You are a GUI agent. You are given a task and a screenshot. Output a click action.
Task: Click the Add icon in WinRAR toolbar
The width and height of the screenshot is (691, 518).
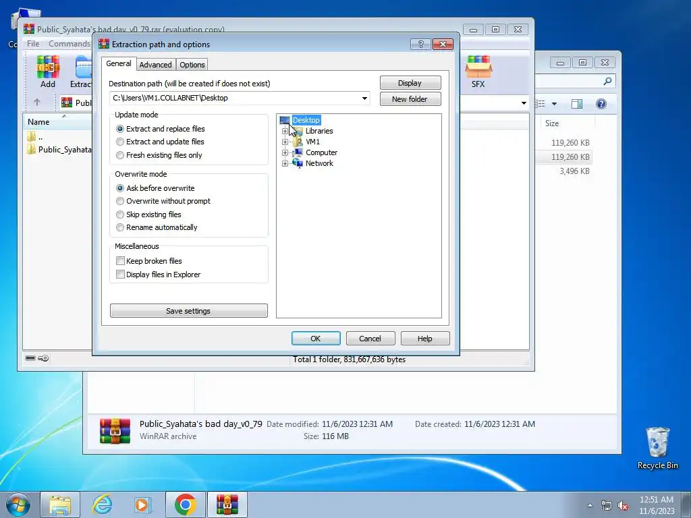[48, 71]
